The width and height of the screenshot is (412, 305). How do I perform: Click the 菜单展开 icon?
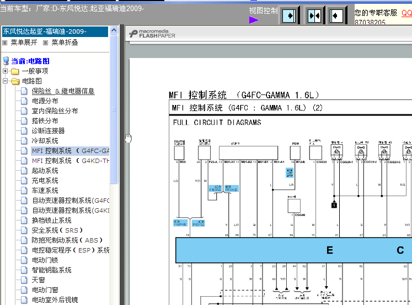pos(5,43)
